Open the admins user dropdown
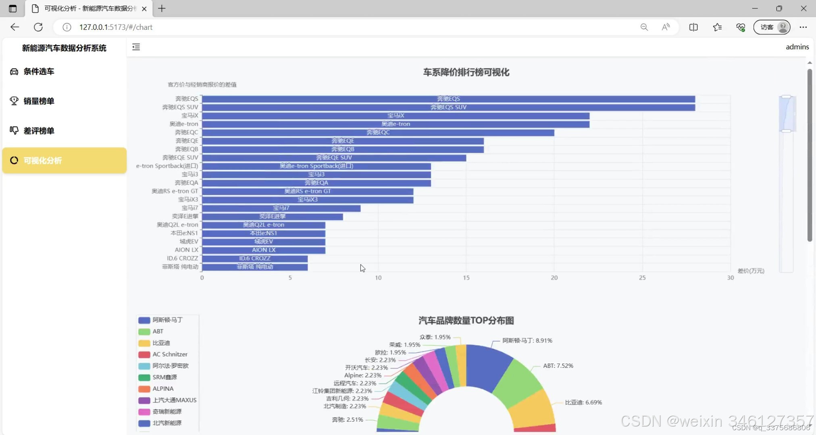The height and width of the screenshot is (435, 816). point(797,47)
